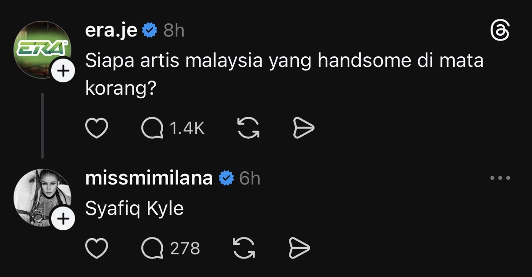Screen dimensions: 532x277
Task: Repost the era.je thread
Action: click(248, 128)
